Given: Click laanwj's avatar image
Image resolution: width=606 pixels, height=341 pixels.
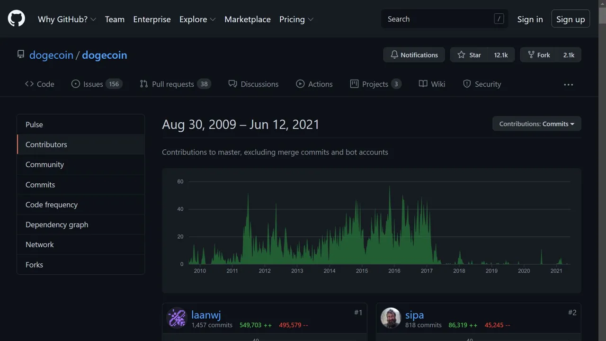Looking at the screenshot, I should click(x=177, y=318).
